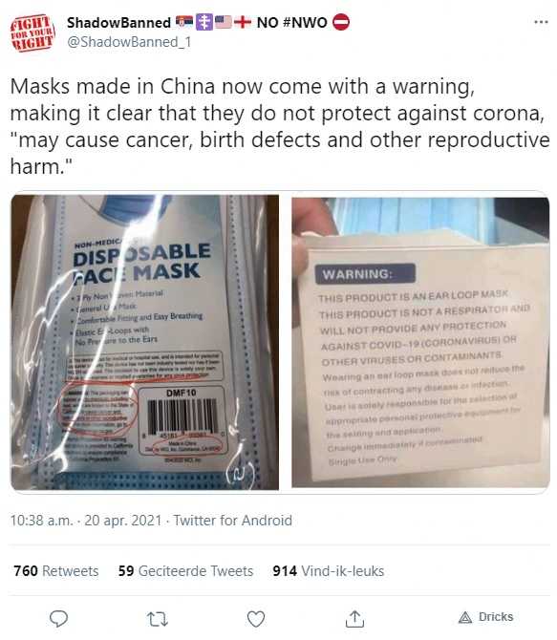The height and width of the screenshot is (640, 557).
Task: Show the 59 Geciteerde Tweets list
Action: click(x=185, y=570)
